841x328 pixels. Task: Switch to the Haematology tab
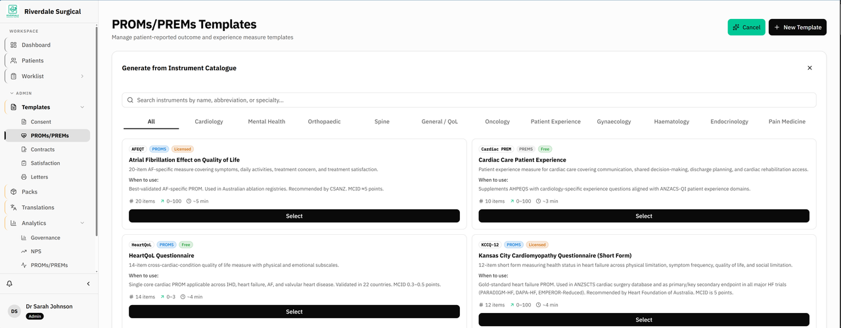(x=671, y=121)
